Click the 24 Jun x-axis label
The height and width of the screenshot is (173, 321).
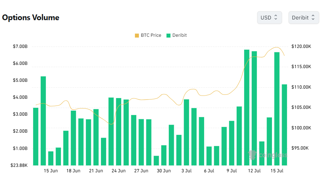pyautogui.click(x=119, y=170)
